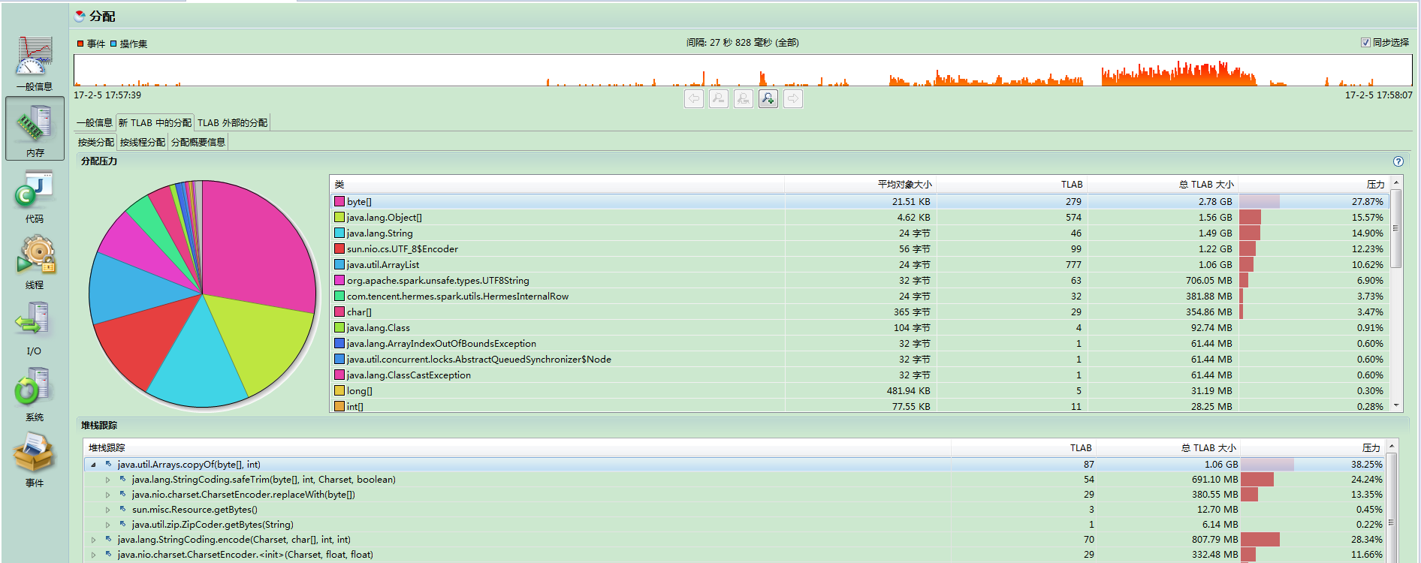
Task: Select the java.lang.ClassCastException row
Action: 859,375
